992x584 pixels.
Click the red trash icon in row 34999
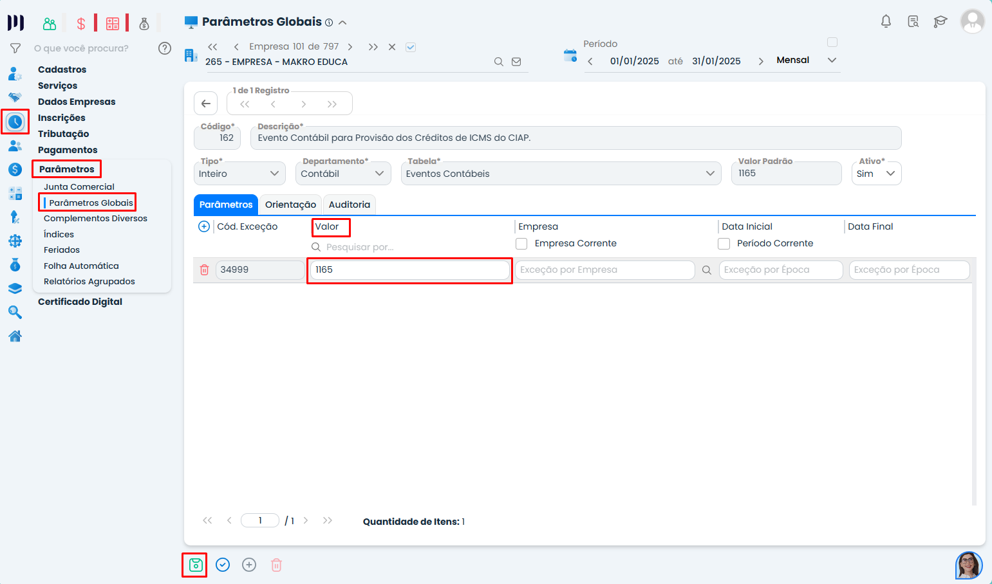[204, 270]
